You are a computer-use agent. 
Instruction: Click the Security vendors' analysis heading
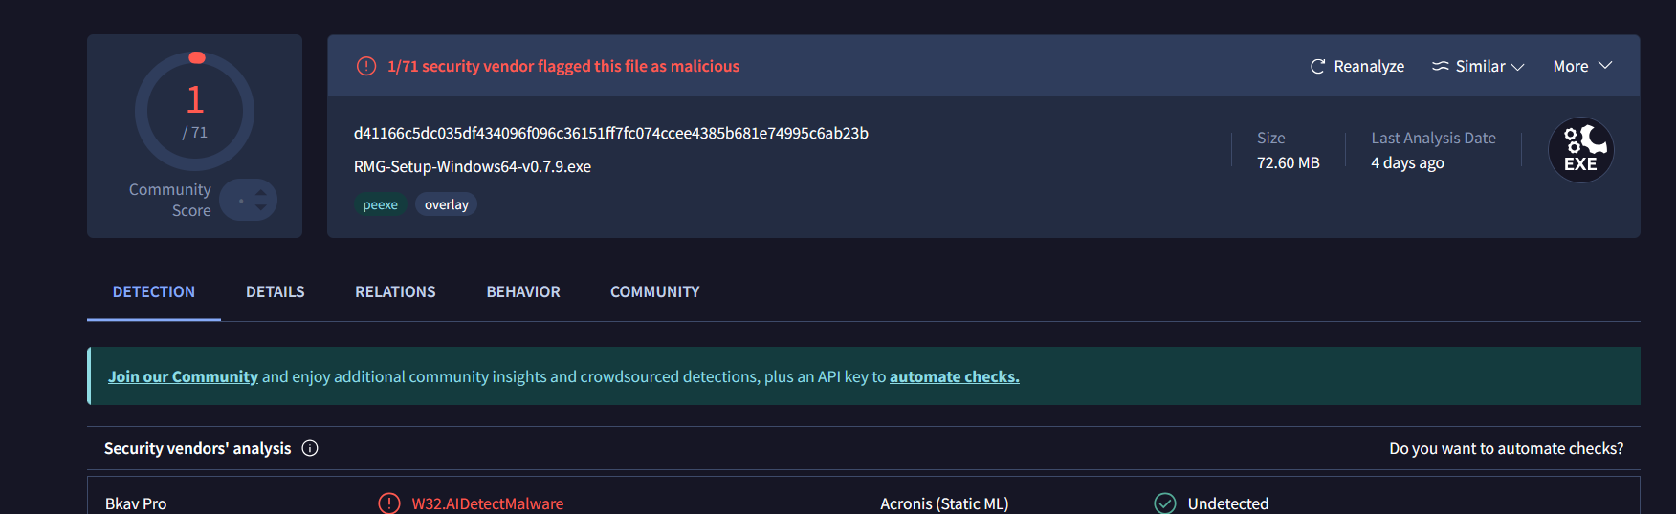198,448
